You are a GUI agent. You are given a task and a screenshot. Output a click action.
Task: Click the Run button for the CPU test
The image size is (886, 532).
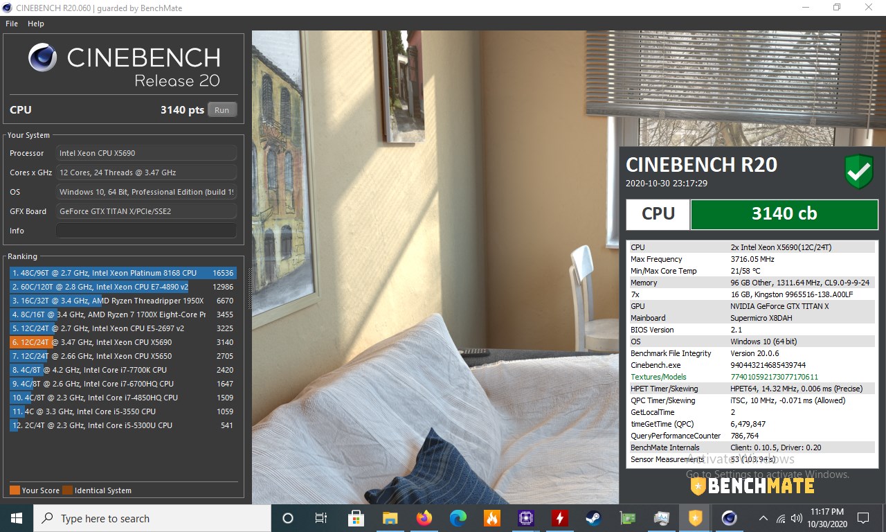221,109
